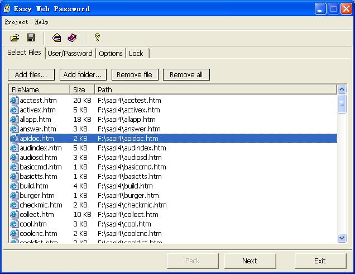
Task: Click the file icon beside cool.htm
Action: (x=14, y=224)
